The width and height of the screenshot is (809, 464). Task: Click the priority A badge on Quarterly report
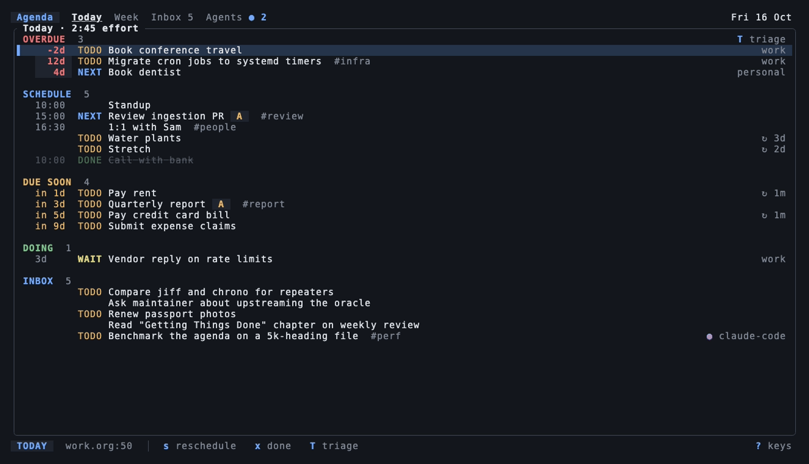coord(221,204)
